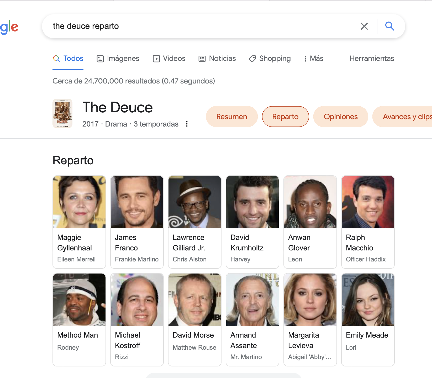Click the Rodney character name
The width and height of the screenshot is (432, 378).
[68, 348]
